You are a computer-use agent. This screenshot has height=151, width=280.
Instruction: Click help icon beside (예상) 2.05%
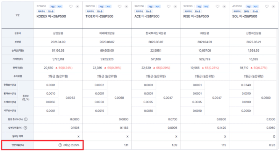(x=60, y=145)
